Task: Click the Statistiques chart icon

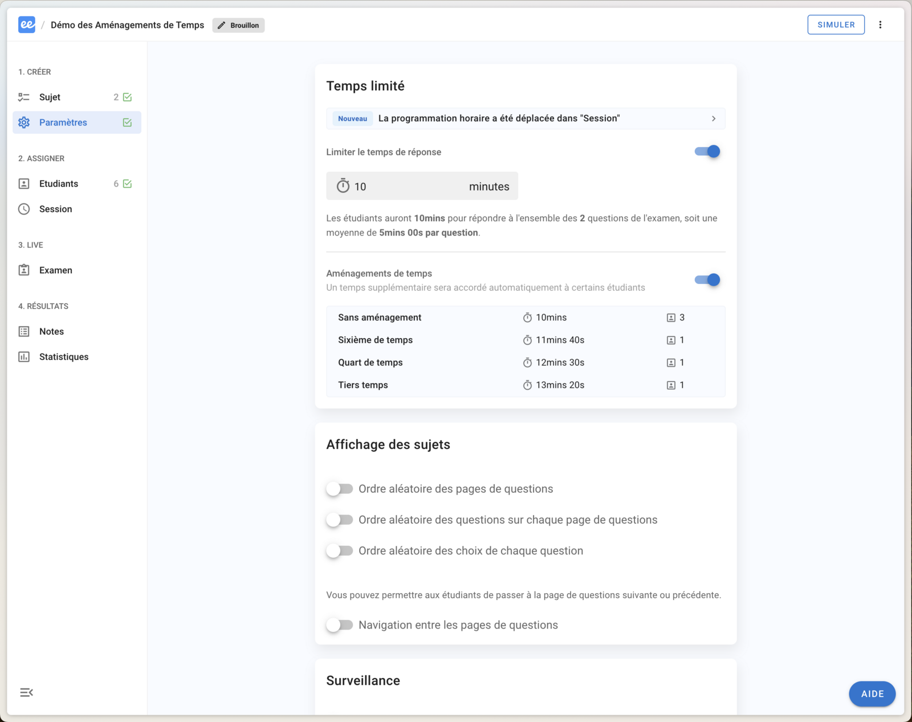Action: [24, 357]
